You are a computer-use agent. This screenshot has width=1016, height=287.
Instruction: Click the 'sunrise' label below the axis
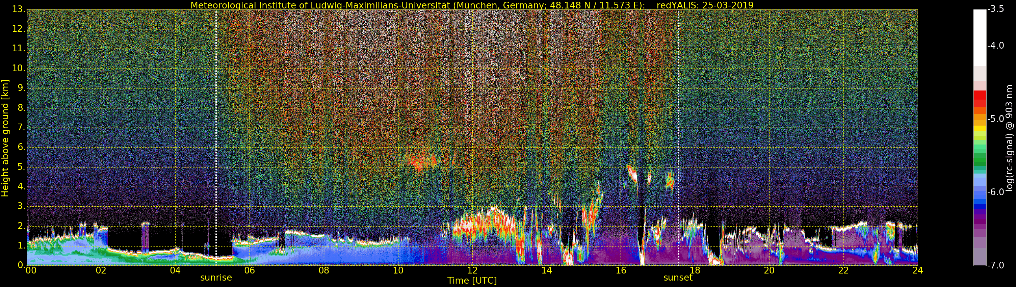click(216, 278)
